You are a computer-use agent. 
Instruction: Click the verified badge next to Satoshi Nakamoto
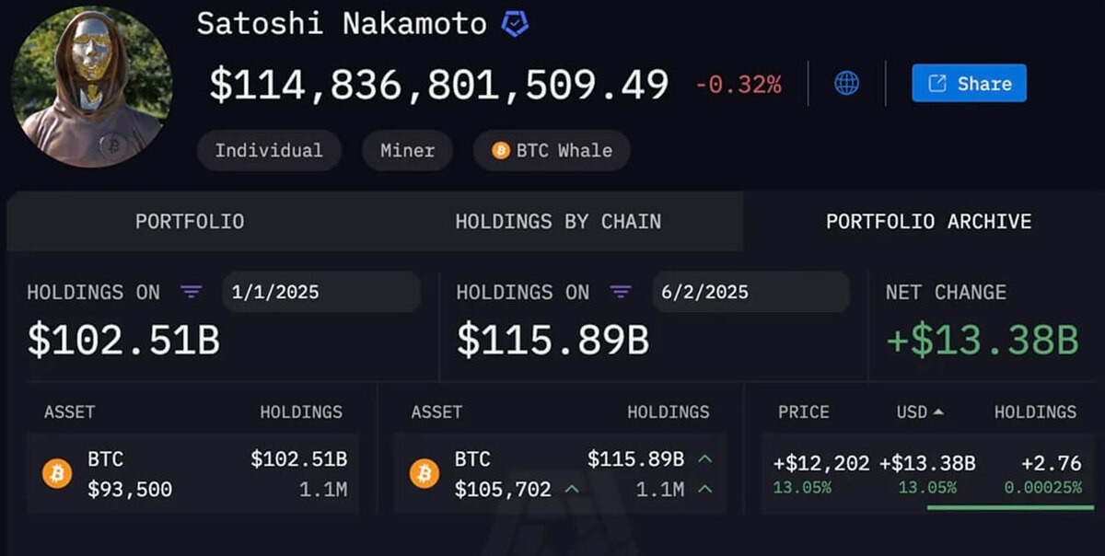[515, 25]
